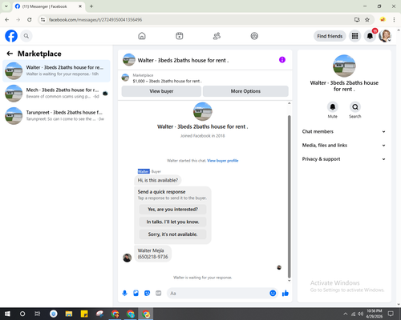Click the attach photo icon

coord(136,294)
